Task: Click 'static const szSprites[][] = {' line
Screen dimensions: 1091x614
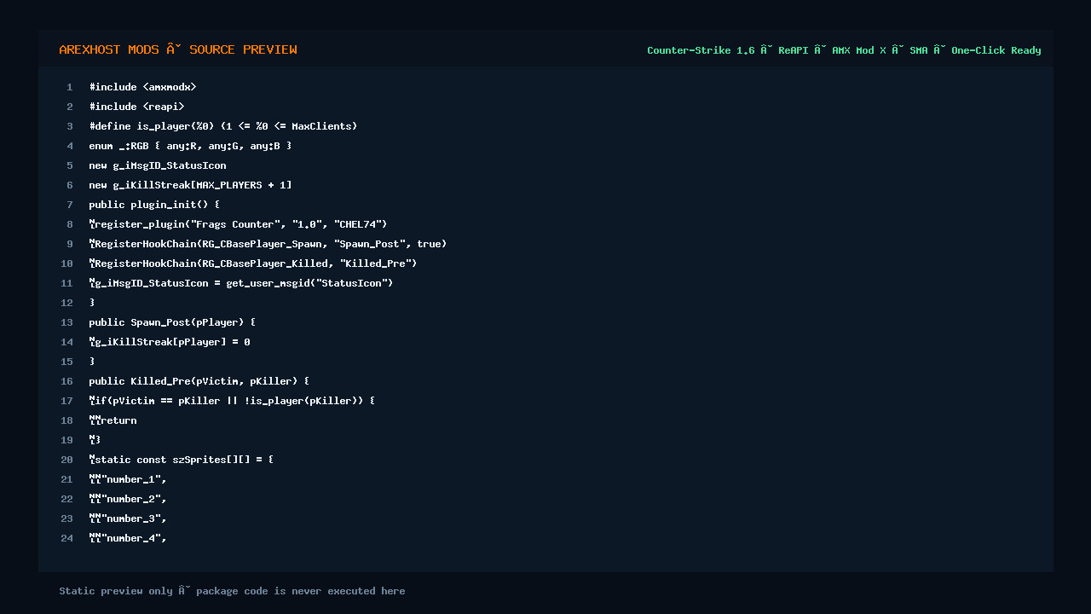Action: (x=182, y=460)
